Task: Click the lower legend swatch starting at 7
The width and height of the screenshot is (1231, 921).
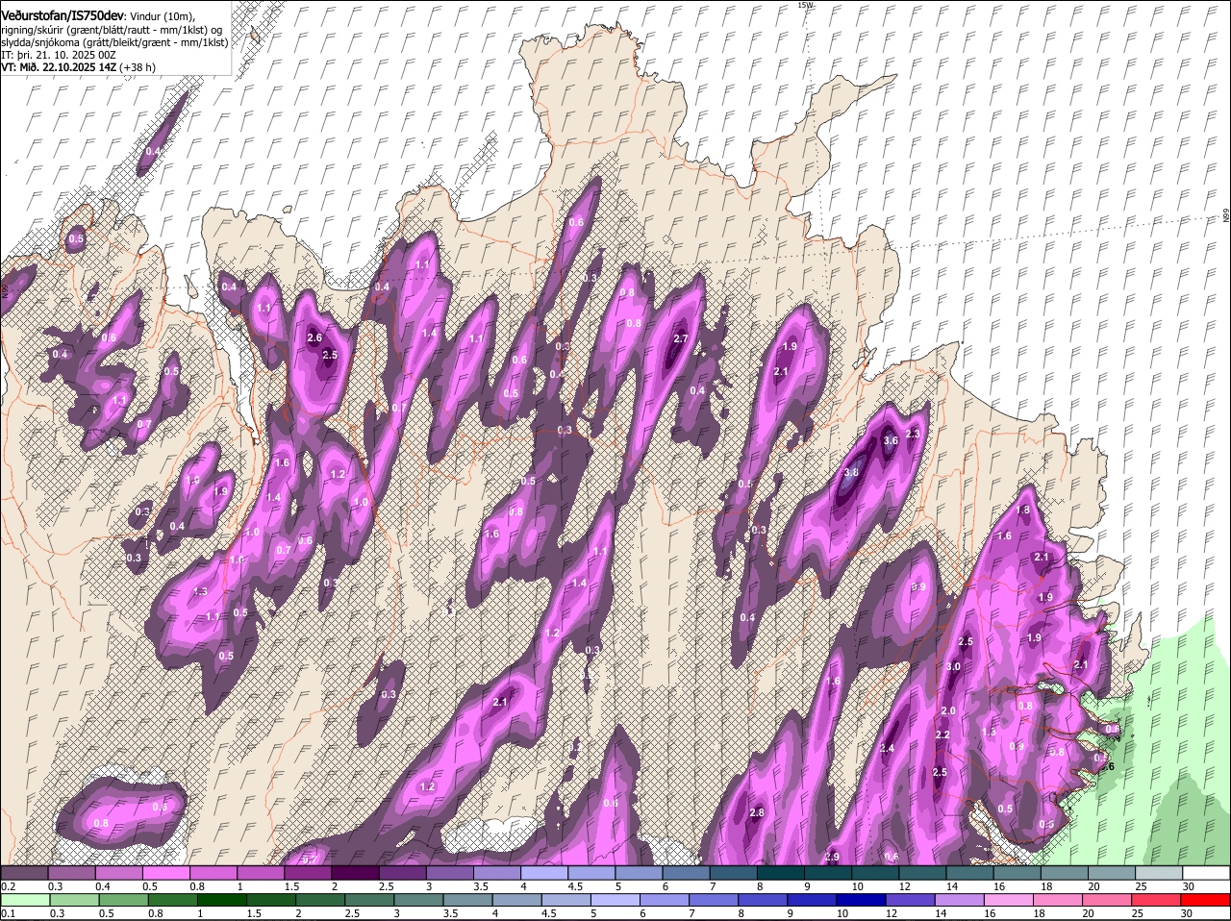Action: pos(713,901)
